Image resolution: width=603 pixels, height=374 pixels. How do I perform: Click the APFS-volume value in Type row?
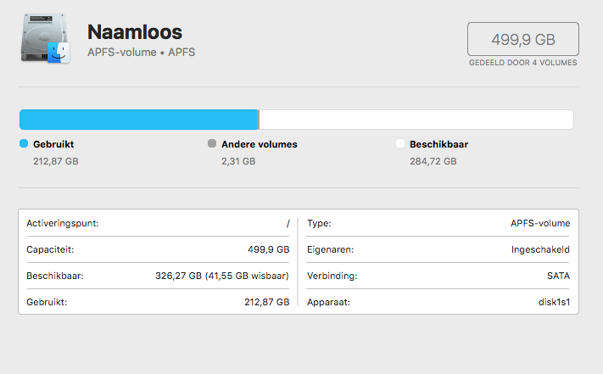point(540,223)
